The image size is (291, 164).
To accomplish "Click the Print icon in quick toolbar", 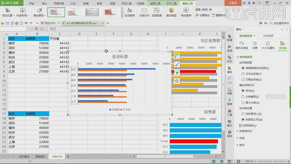I will click(17, 23).
